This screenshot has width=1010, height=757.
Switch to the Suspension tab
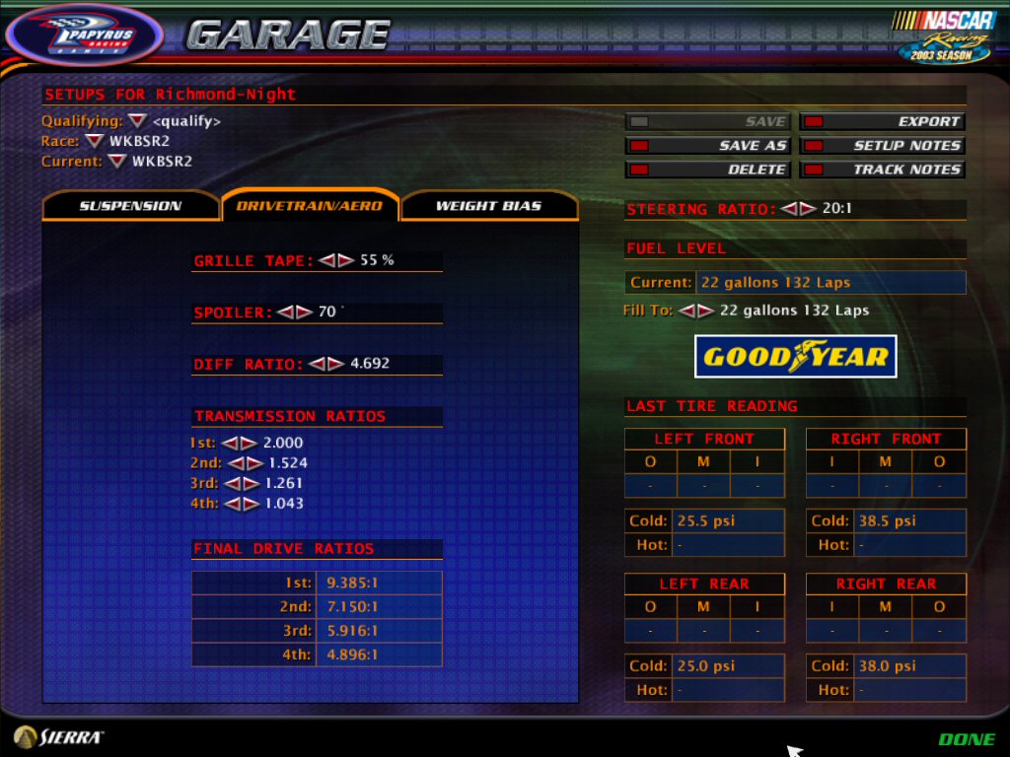130,206
